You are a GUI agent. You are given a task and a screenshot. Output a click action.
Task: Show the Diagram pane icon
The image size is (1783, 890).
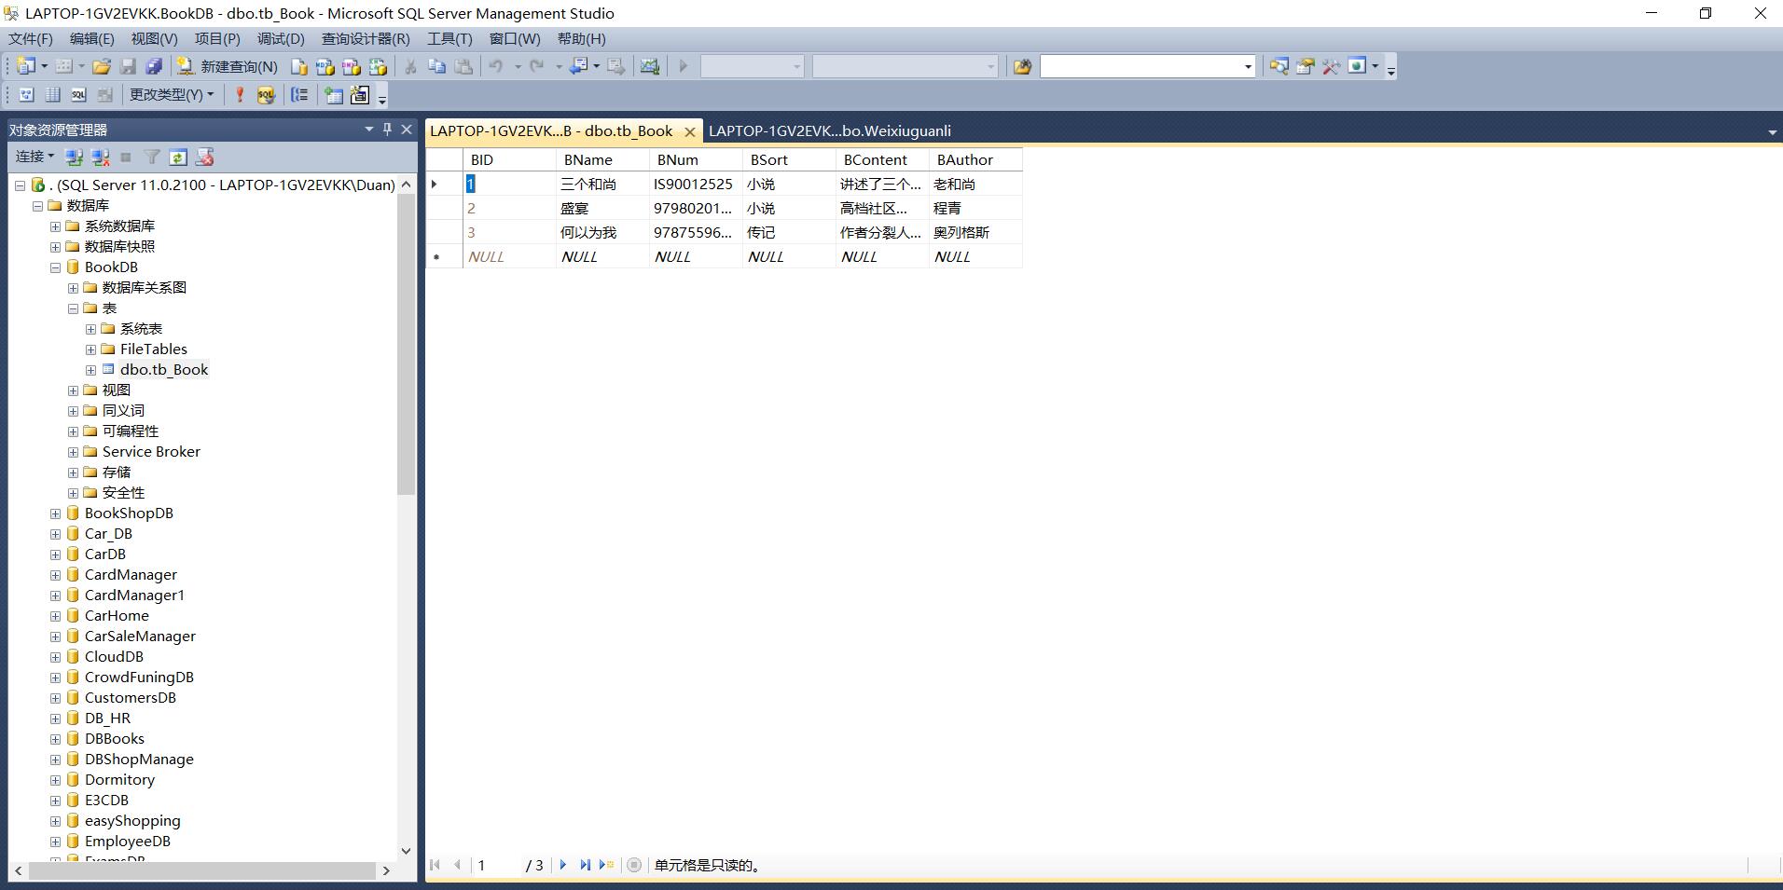(x=26, y=94)
